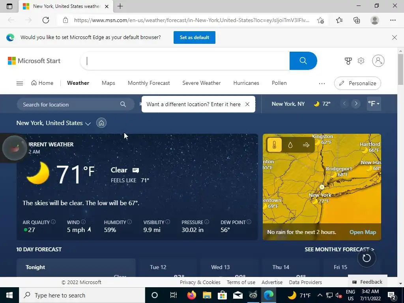Go to Home in navigation bar

tap(42, 83)
